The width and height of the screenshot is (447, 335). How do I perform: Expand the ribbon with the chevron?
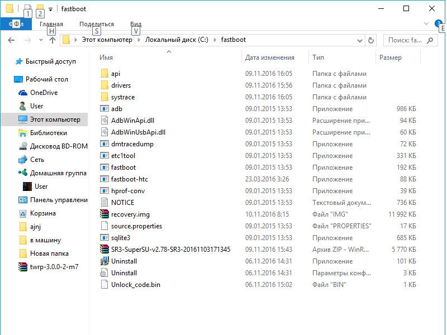(x=426, y=24)
